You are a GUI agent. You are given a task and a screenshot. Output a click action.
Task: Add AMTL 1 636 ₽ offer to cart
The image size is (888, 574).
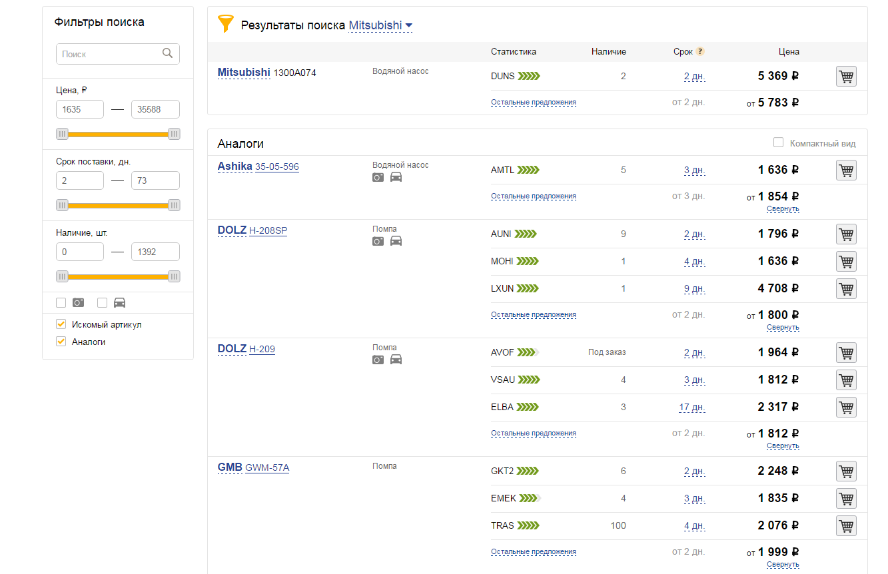coord(846,170)
